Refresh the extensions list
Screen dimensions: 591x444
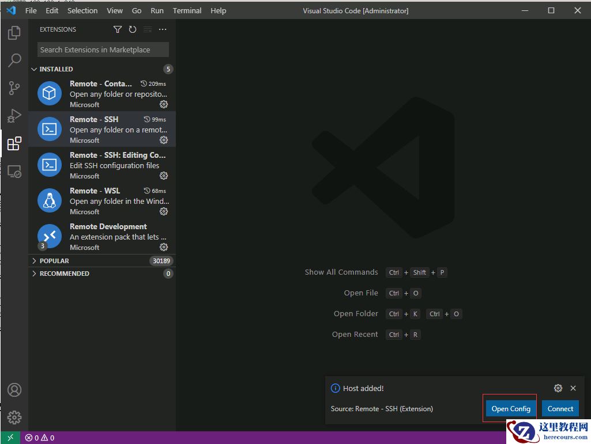pos(133,29)
